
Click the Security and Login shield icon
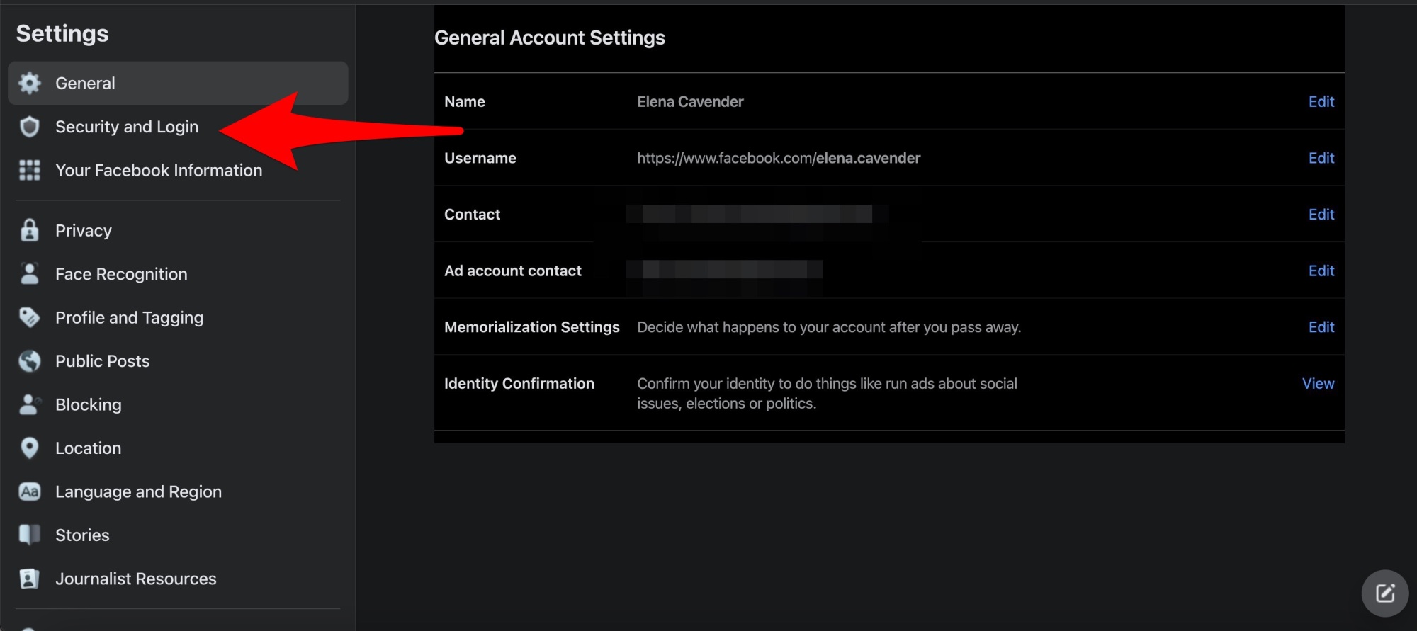click(30, 127)
